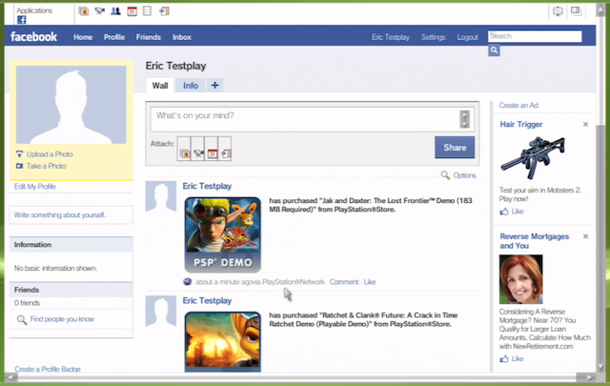Open the Notes icon in the top bar
The width and height of the screenshot is (610, 386).
click(147, 11)
